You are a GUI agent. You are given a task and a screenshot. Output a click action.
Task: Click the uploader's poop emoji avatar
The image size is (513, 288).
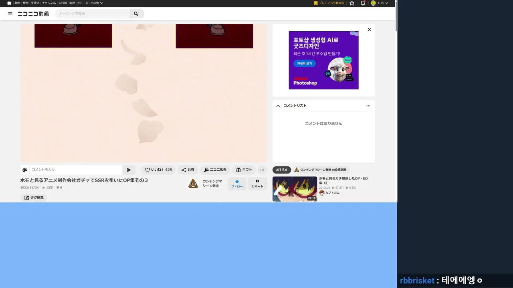tap(193, 184)
